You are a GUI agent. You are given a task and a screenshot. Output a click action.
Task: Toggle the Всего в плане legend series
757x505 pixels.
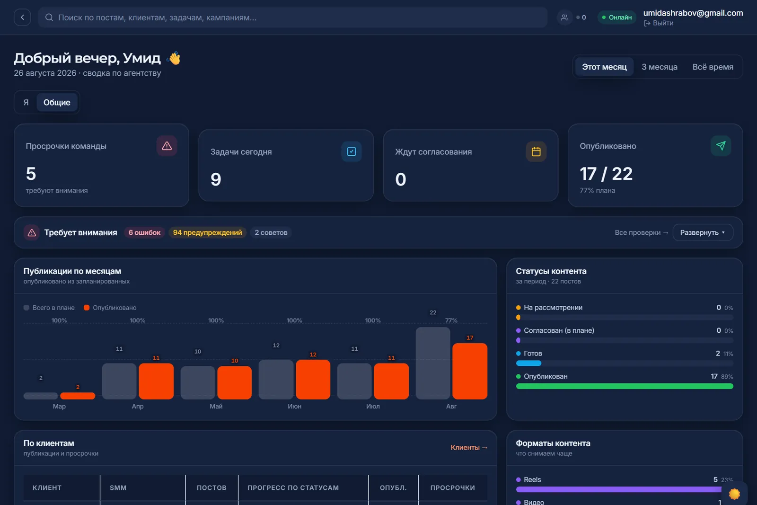coord(49,308)
